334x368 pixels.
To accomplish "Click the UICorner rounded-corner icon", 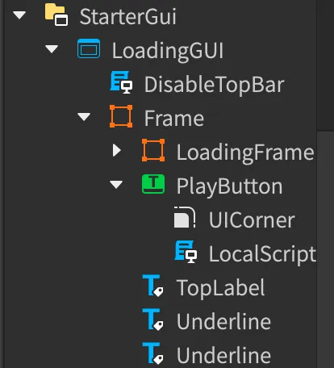I will point(185,217).
